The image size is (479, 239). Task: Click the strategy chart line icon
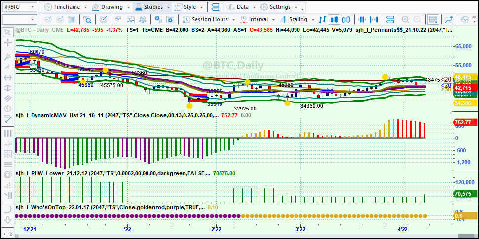[x=130, y=20]
